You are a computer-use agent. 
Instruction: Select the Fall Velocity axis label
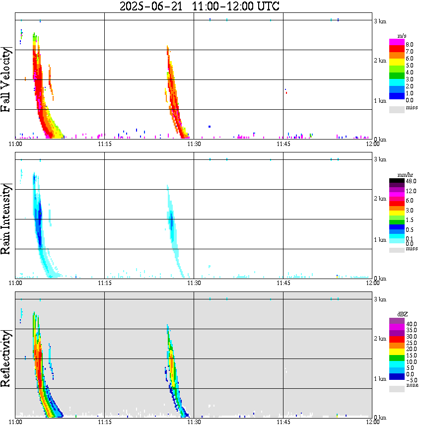pos(7,79)
